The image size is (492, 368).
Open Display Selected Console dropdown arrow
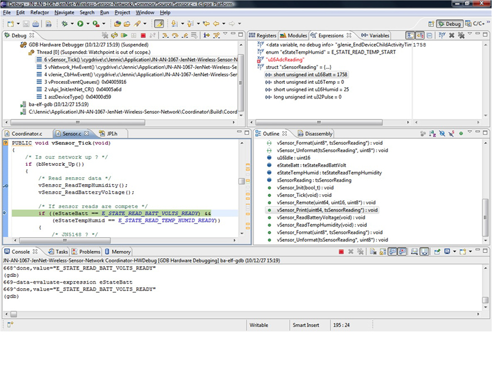pos(455,251)
